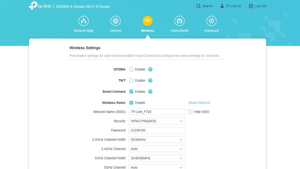Screen dimensions: 300x169
Task: Disable the Smart Connect checkbox
Action: (x=131, y=91)
